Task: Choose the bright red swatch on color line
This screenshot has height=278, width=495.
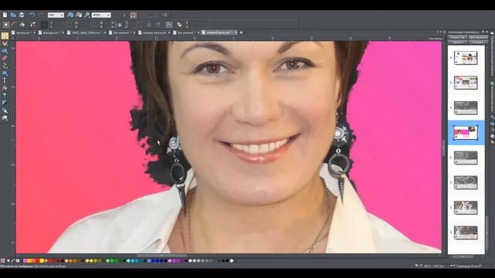Action: tap(38, 261)
